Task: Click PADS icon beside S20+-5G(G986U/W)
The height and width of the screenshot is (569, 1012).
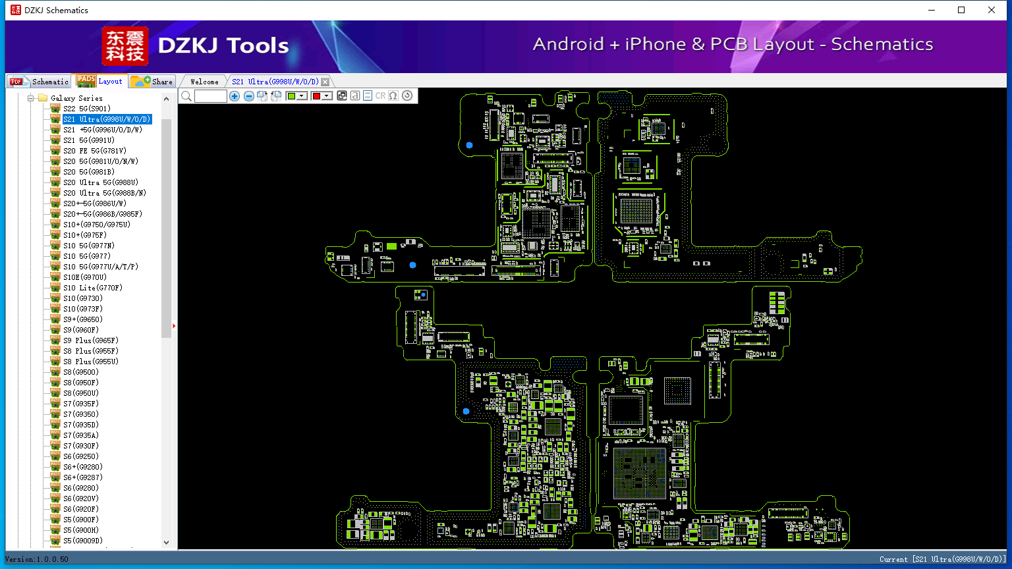Action: 55,203
